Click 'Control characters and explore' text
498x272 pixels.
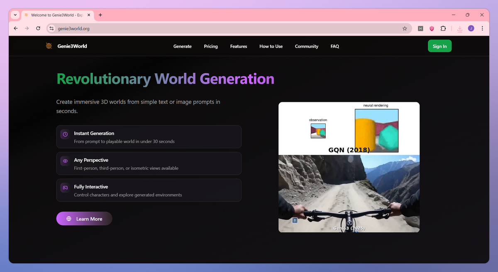click(128, 195)
